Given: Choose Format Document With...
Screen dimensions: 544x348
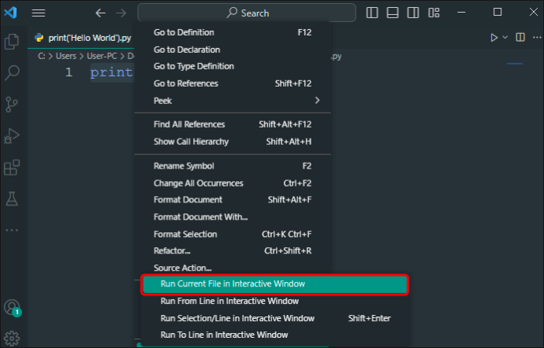Looking at the screenshot, I should pyautogui.click(x=233, y=217).
